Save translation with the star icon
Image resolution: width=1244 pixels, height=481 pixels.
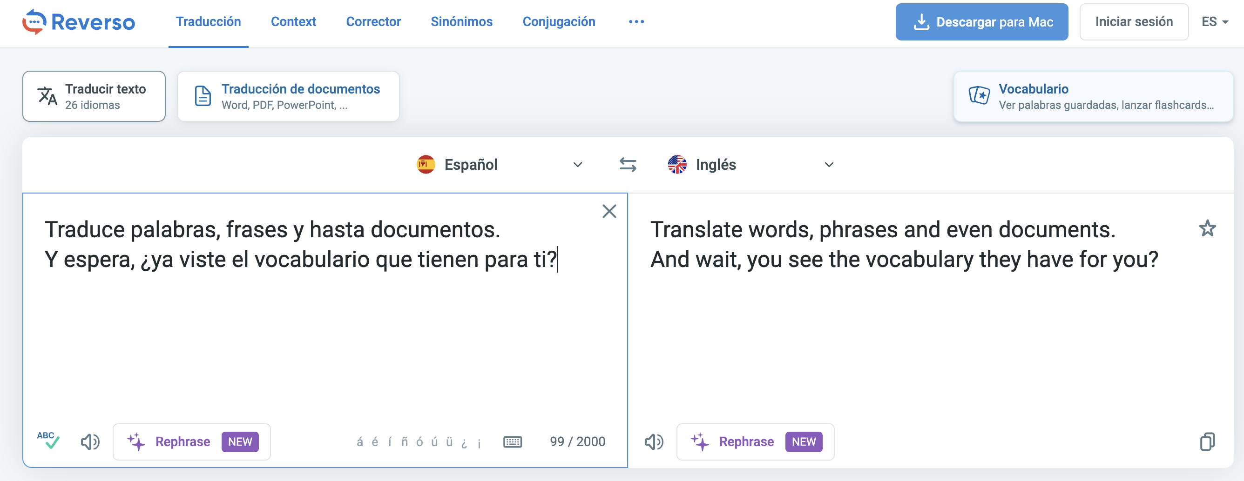[1207, 229]
